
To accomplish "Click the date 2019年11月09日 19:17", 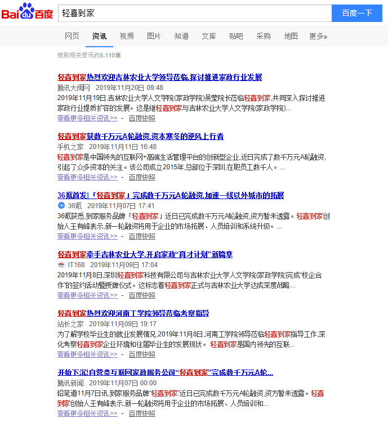I will tap(123, 324).
